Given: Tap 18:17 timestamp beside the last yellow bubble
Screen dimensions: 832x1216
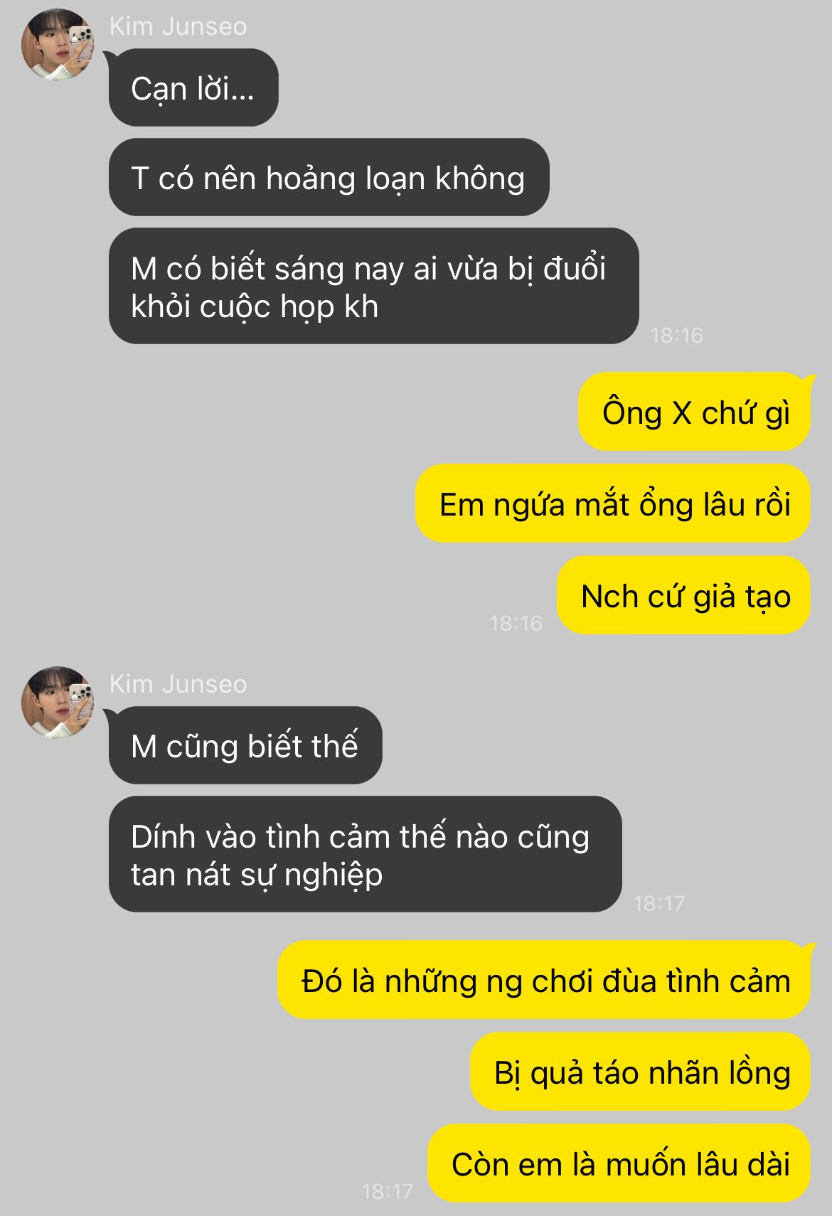Looking at the screenshot, I should coord(387,1192).
